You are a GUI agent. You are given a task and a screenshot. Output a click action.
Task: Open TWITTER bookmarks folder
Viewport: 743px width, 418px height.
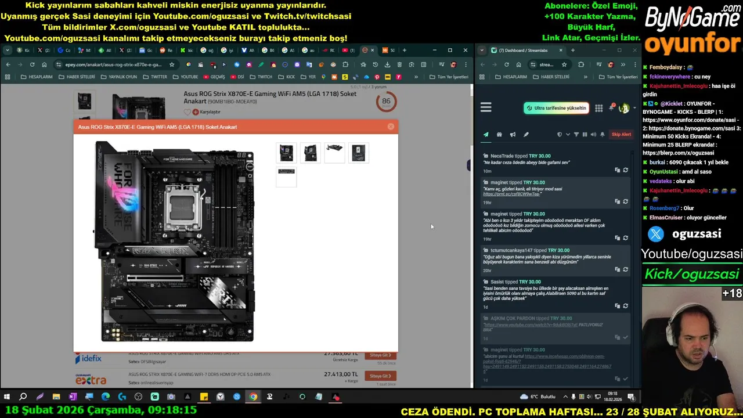(x=155, y=77)
